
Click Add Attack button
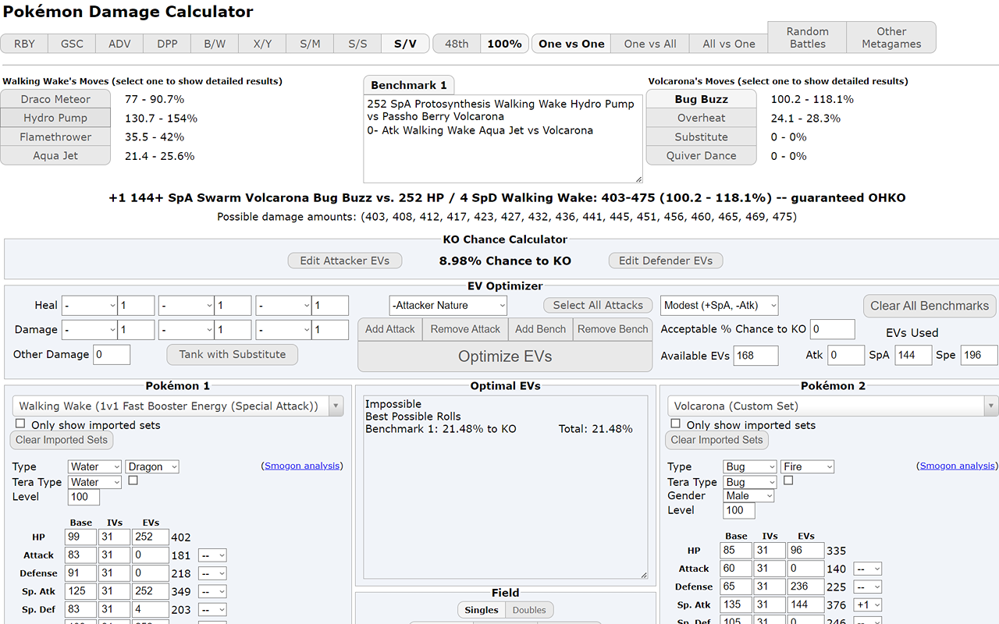click(x=390, y=329)
